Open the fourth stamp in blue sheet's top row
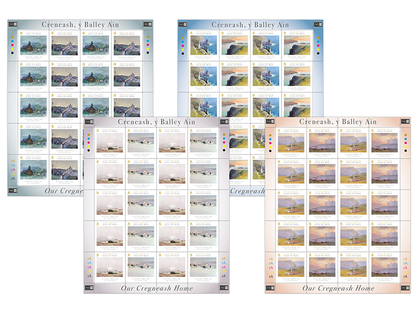418x313 pixels. pyautogui.click(x=297, y=45)
